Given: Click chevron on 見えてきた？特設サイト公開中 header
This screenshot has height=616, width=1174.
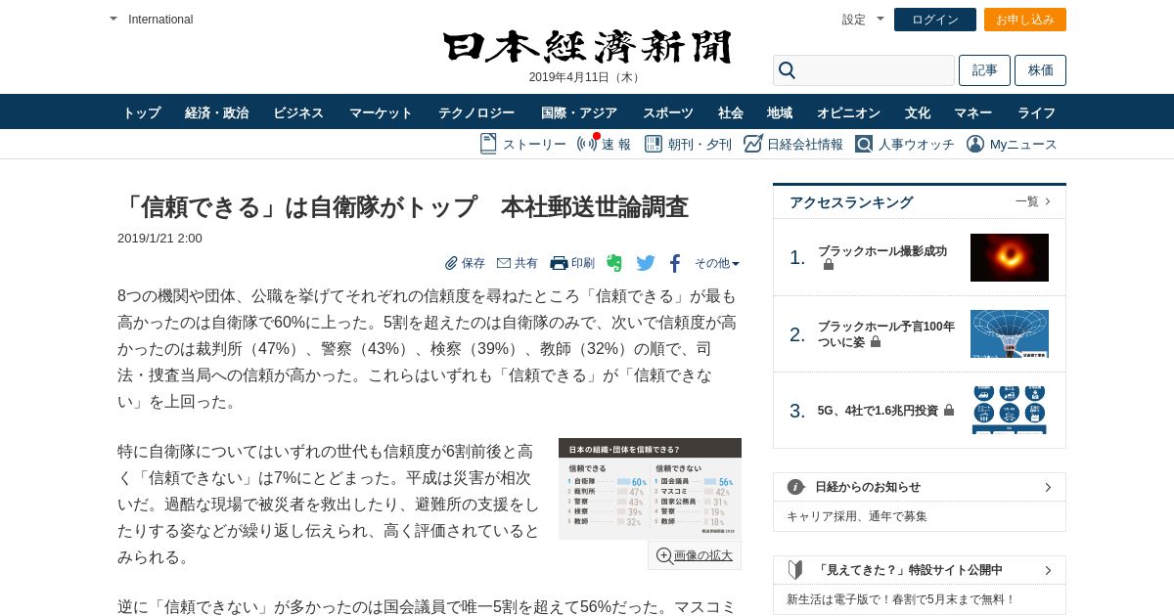Looking at the screenshot, I should [x=1048, y=570].
